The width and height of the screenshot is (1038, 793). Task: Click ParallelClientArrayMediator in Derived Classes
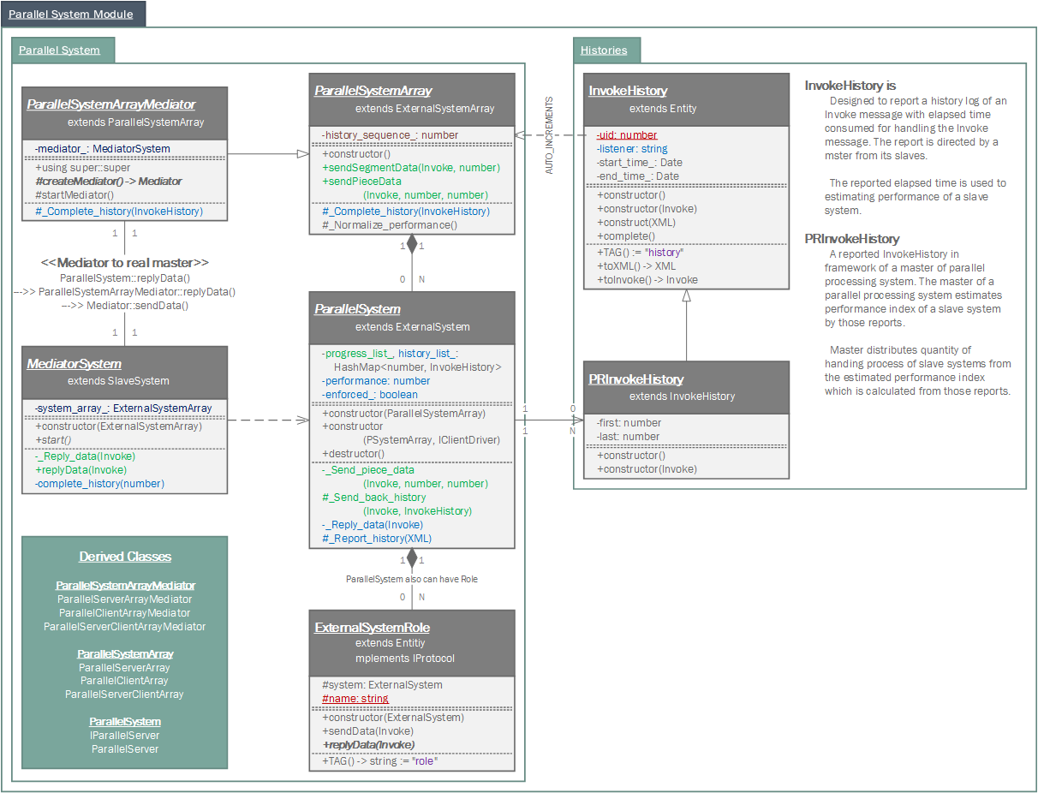(x=125, y=613)
